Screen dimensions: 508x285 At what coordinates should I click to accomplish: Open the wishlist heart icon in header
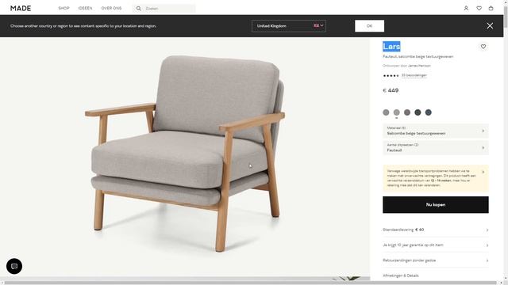(x=479, y=9)
